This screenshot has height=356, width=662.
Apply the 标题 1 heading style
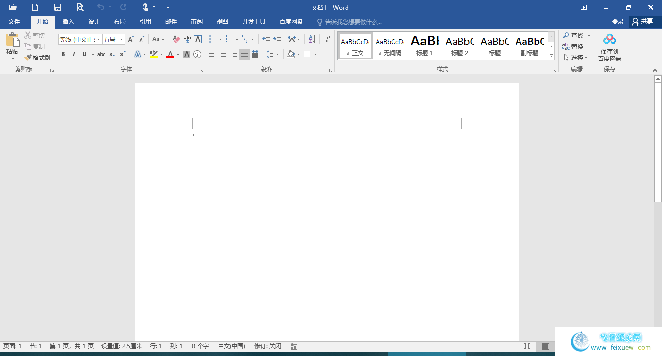425,46
